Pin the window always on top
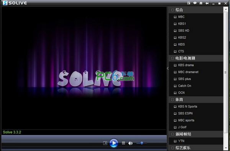 [x=207, y=3]
